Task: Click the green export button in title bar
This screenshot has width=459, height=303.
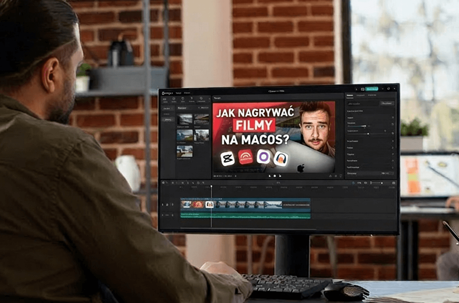Action: tap(371, 89)
